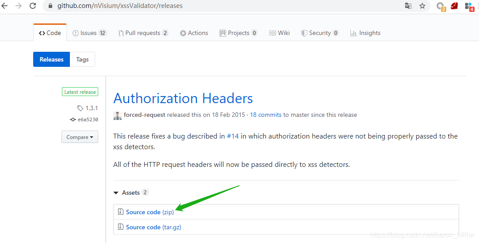The height and width of the screenshot is (243, 479).
Task: Click the translate page icon
Action: [408, 6]
